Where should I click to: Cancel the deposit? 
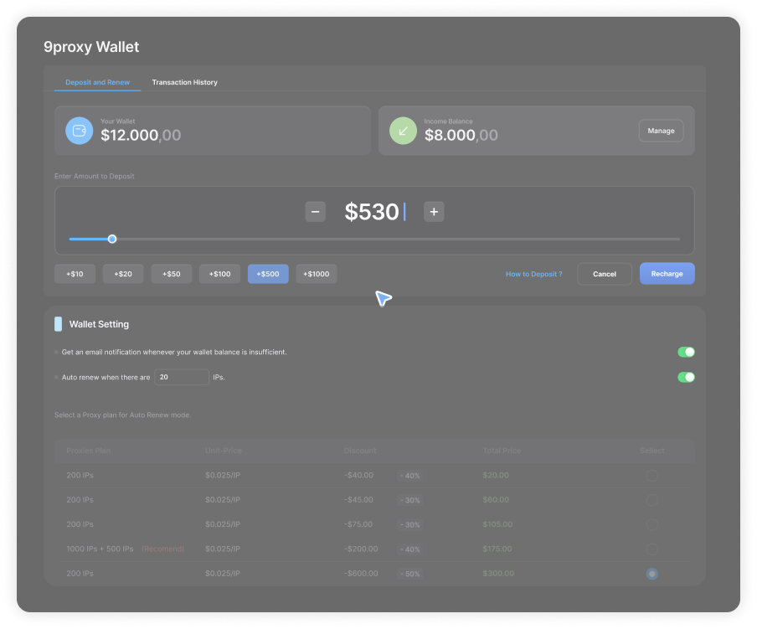click(604, 274)
